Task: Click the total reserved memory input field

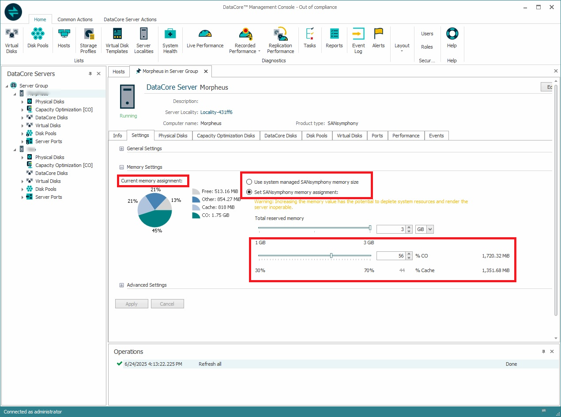Action: (391, 229)
